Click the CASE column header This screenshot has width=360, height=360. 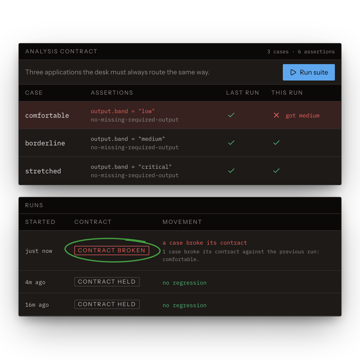34,93
